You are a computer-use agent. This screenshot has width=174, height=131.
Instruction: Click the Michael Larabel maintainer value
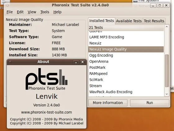(x=65, y=25)
